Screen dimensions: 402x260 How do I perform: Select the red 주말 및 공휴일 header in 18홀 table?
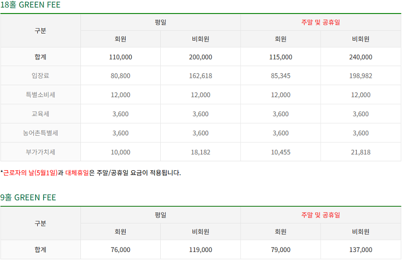(x=321, y=23)
